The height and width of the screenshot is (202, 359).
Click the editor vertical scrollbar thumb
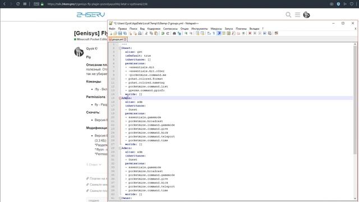tap(355, 100)
